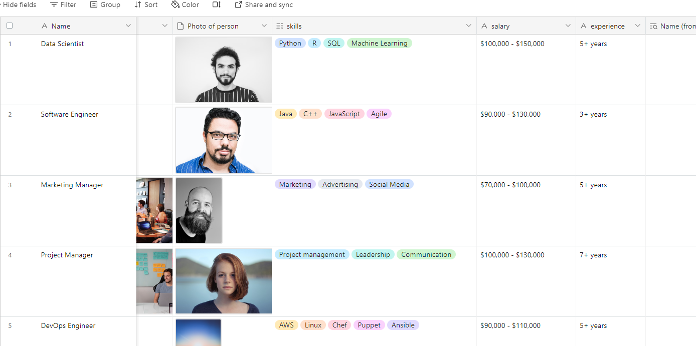Click the Leadership skill tag

(373, 255)
